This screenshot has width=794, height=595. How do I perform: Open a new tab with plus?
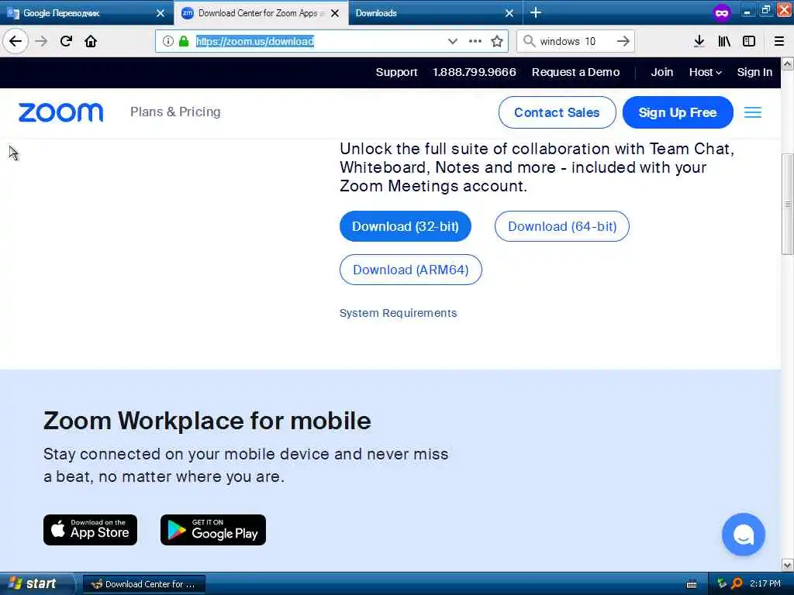[x=536, y=12]
